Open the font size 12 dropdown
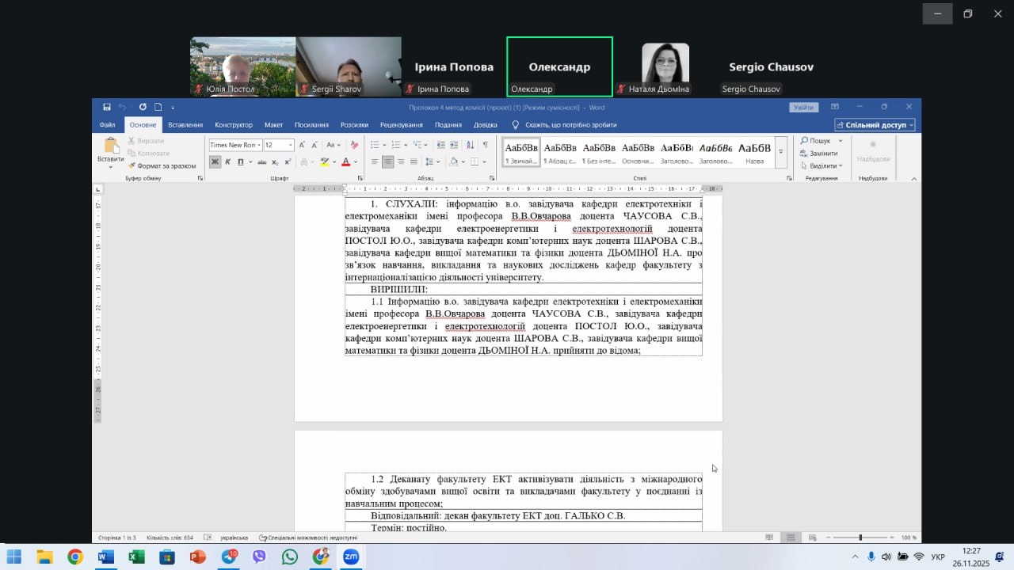Viewport: 1014px width, 570px height. (x=291, y=145)
